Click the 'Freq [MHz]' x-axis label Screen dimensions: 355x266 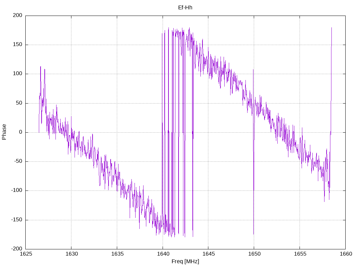[185, 261]
